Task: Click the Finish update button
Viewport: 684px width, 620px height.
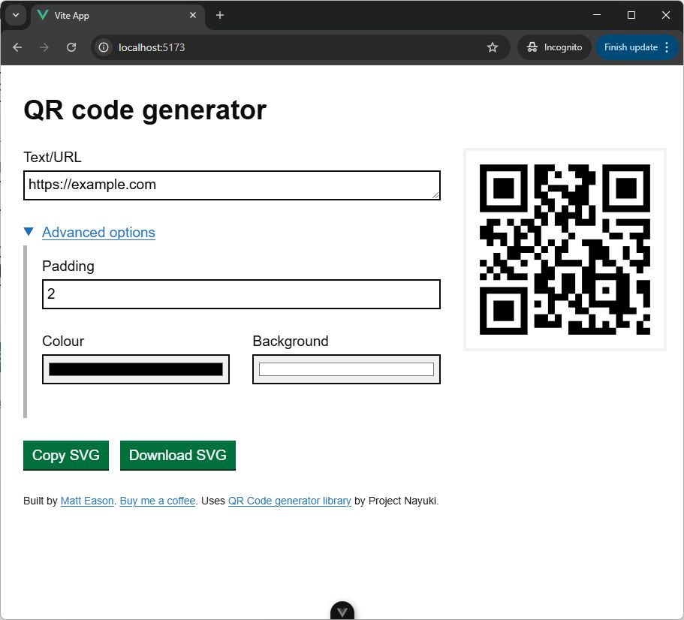Action: point(631,47)
